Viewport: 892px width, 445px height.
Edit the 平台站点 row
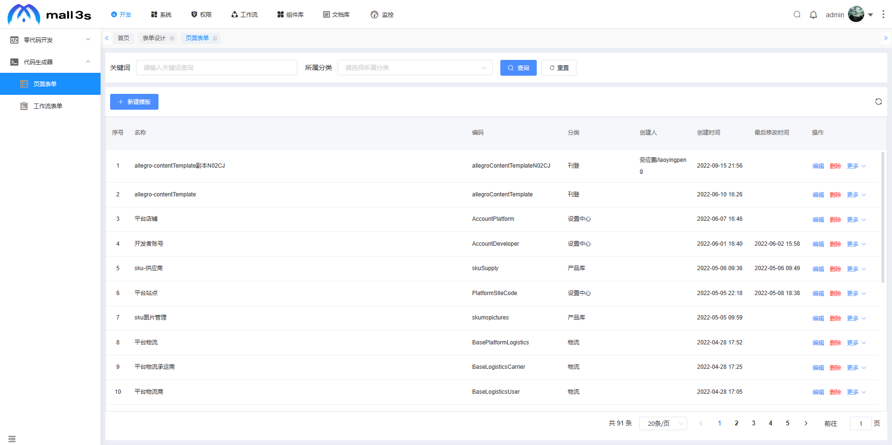pyautogui.click(x=818, y=294)
